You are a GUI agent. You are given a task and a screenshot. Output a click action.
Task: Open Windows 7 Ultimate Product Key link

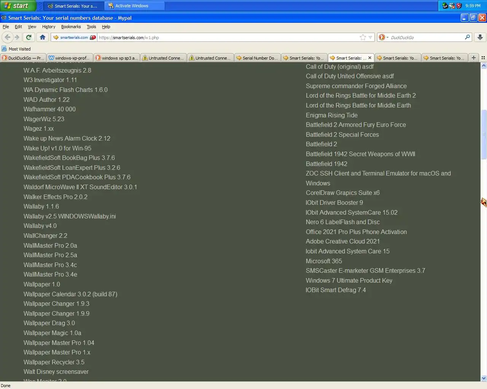[349, 280]
